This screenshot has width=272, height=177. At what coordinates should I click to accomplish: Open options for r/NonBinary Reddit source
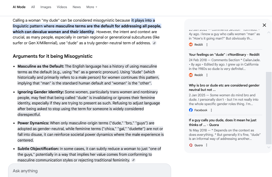(x=207, y=75)
